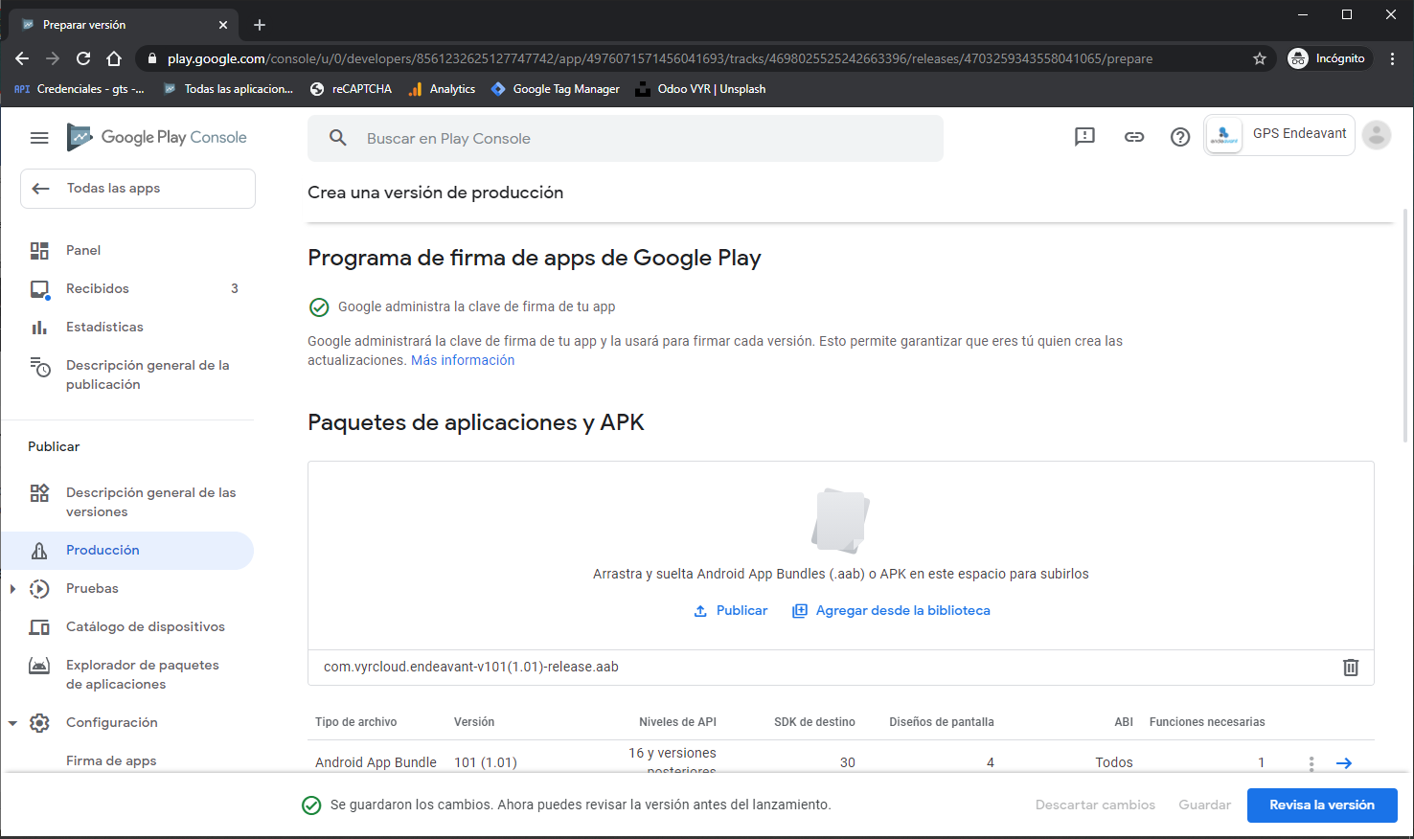Click the feedback announcement icon
1414x839 pixels.
coord(1084,137)
